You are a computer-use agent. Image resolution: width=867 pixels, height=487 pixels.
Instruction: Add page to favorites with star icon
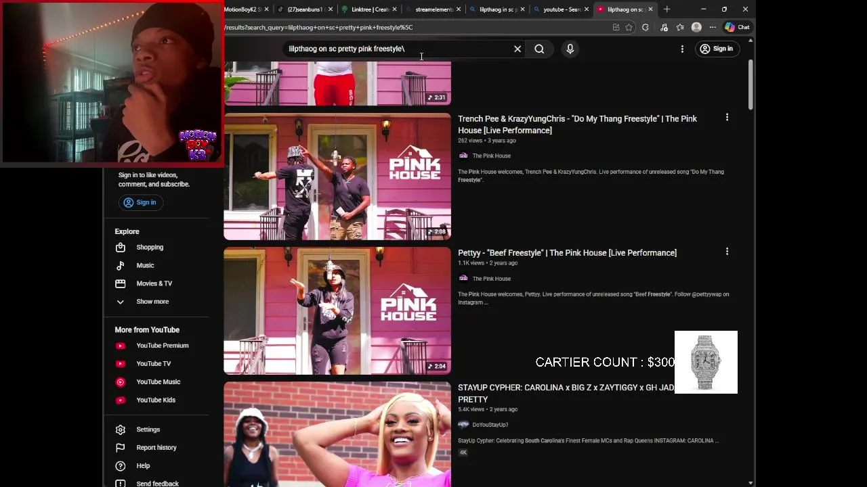629,28
